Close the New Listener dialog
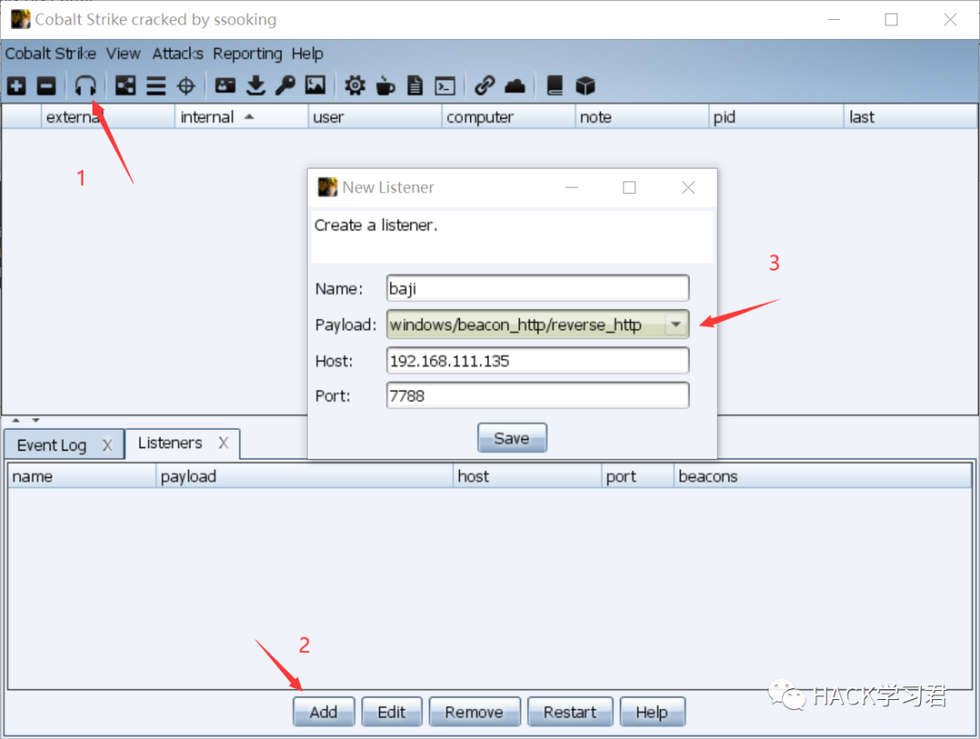The width and height of the screenshot is (980, 739). coord(688,188)
